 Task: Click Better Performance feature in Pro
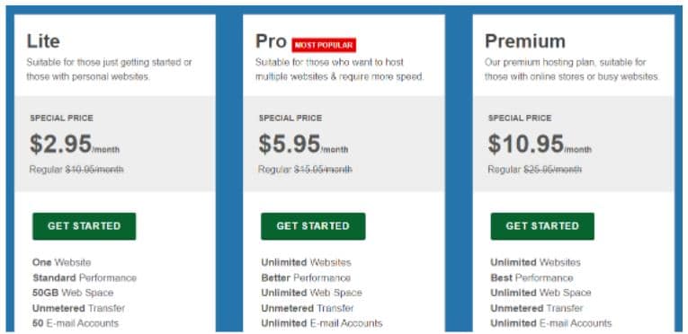pyautogui.click(x=306, y=278)
